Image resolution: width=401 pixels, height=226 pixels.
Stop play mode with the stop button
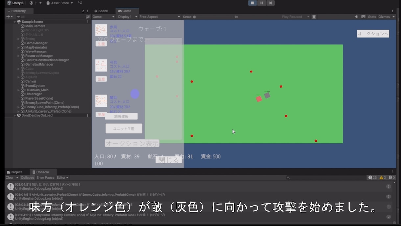[x=252, y=3]
